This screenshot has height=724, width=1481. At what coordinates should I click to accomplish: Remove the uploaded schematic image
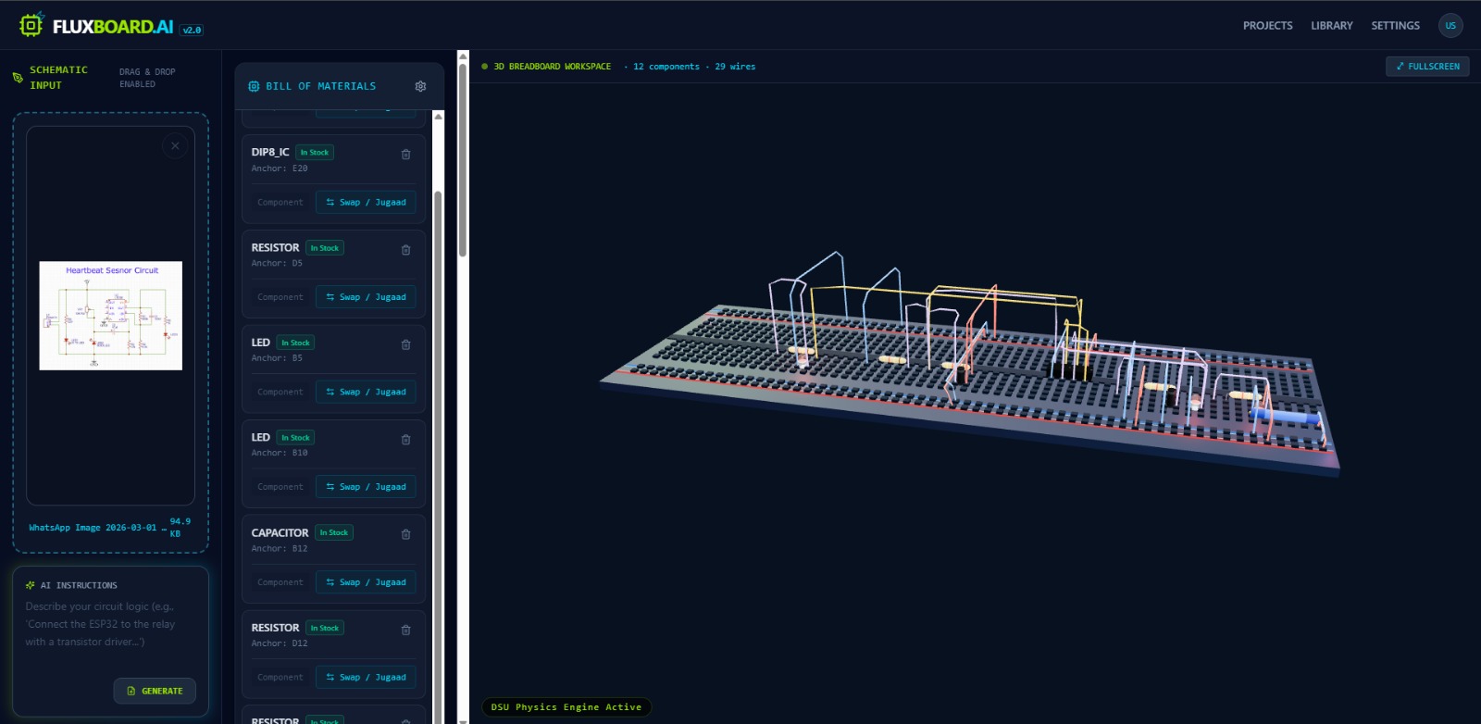point(175,146)
